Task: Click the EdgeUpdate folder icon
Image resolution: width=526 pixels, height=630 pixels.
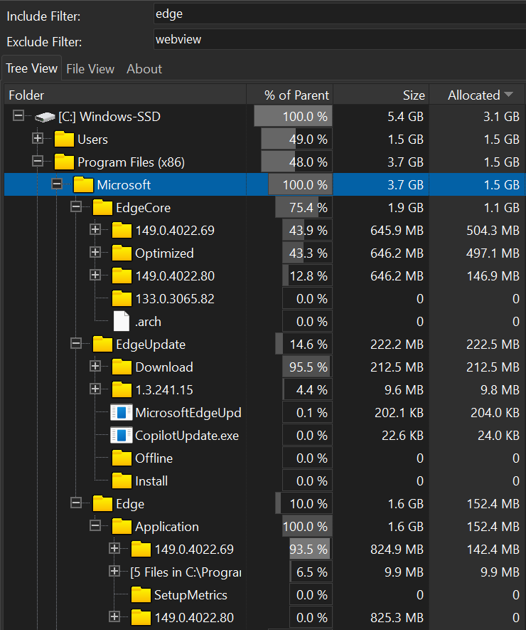Action: point(103,345)
